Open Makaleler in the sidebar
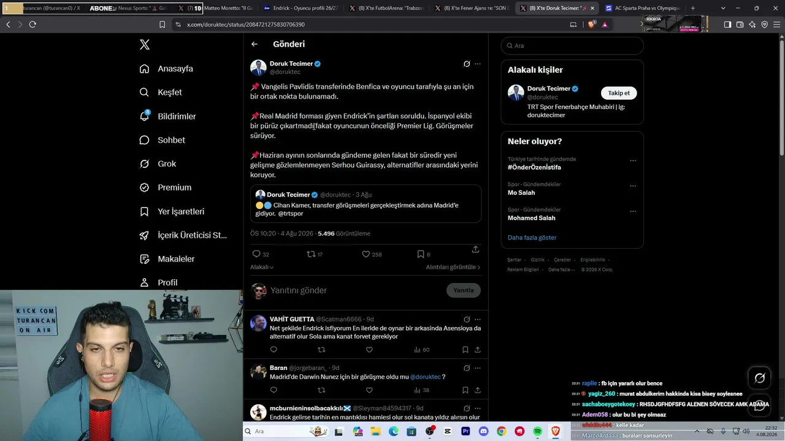Viewport: 785px width, 441px height. (x=167, y=259)
